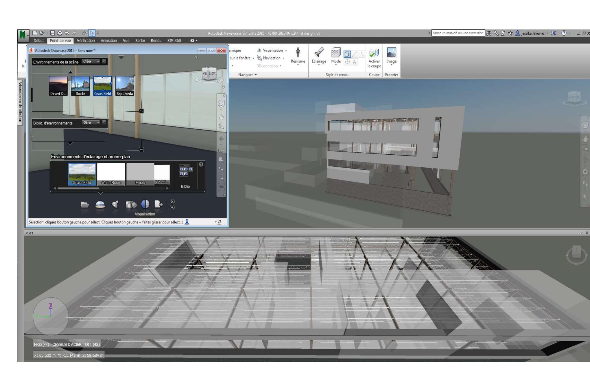Viewport: 590px width, 381px height.
Task: Open the Gérer dropdown in Biblio. d'environnements
Action: pos(91,123)
